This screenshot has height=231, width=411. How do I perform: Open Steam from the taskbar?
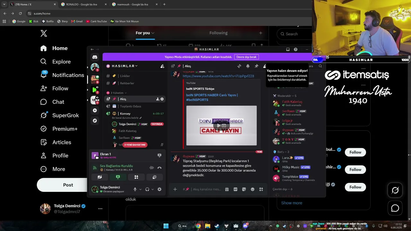point(217,226)
